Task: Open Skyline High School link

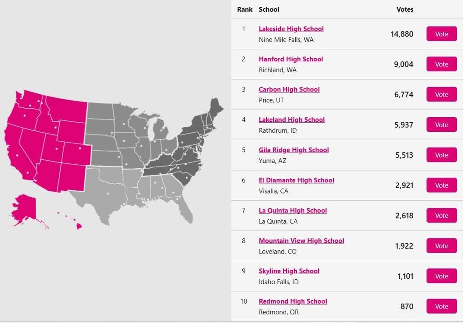Action: [x=289, y=271]
